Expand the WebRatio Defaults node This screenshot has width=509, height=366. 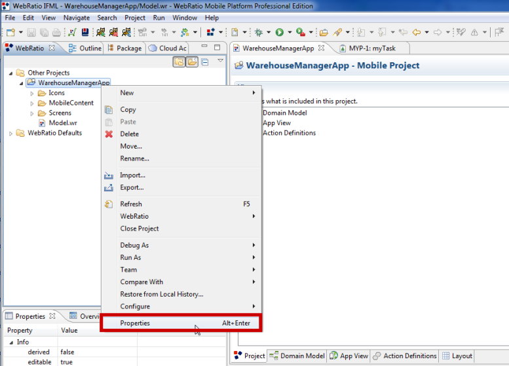point(10,134)
